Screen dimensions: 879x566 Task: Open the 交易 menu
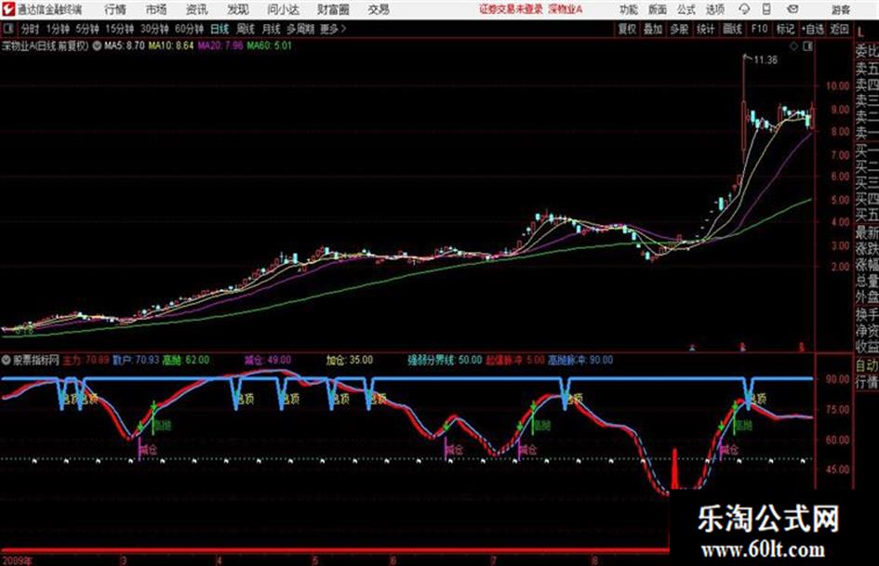click(x=379, y=9)
